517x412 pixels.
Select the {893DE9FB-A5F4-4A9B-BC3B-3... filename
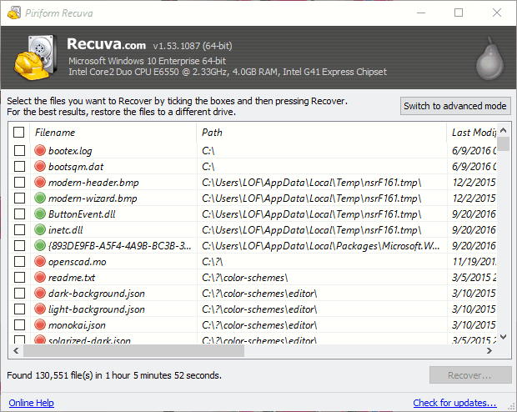pos(120,246)
